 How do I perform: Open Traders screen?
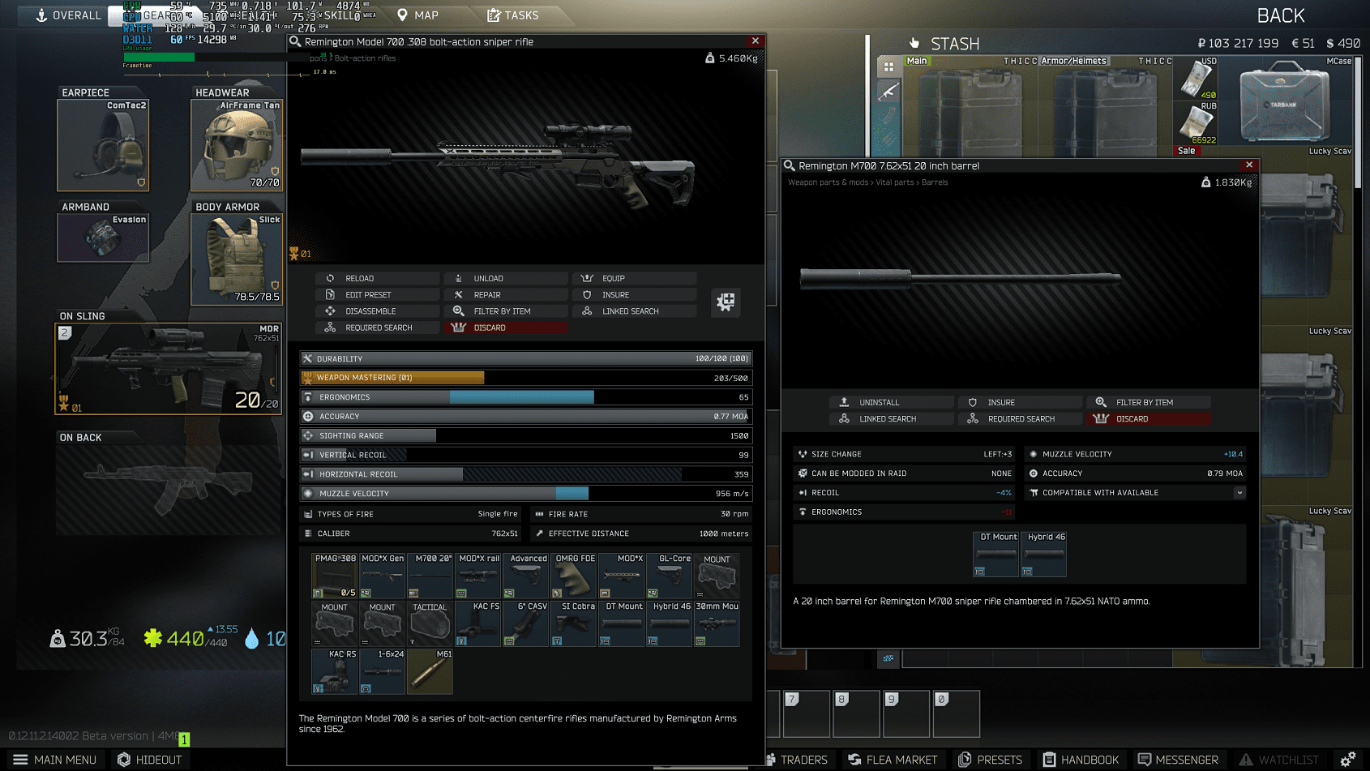coord(797,760)
